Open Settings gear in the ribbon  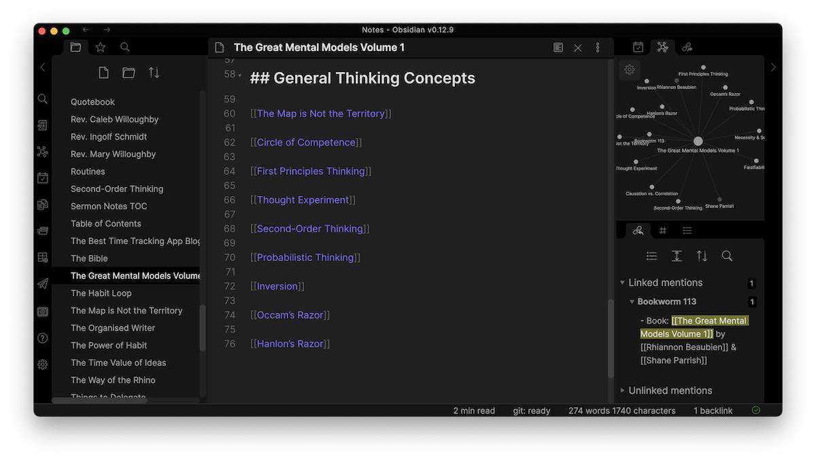43,364
